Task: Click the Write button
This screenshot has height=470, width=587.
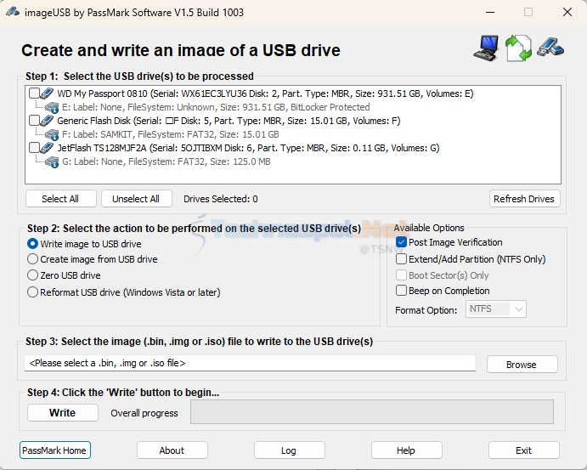Action: point(63,413)
